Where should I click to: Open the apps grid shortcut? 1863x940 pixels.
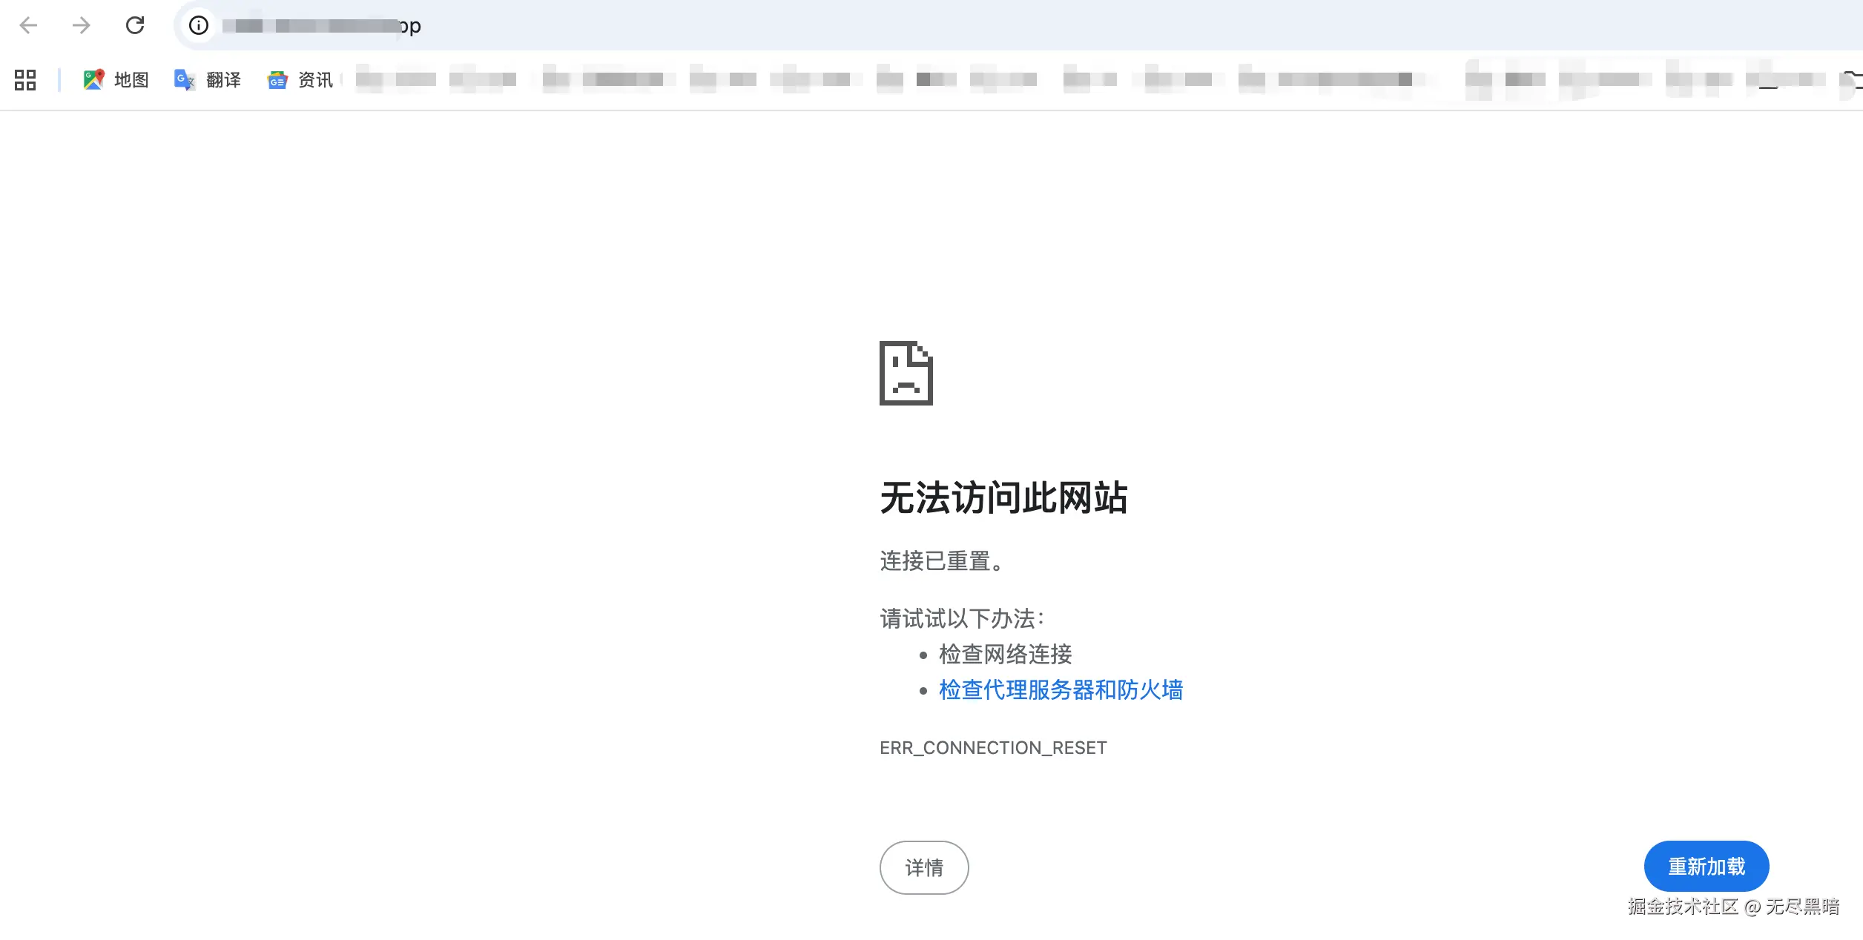[x=25, y=80]
